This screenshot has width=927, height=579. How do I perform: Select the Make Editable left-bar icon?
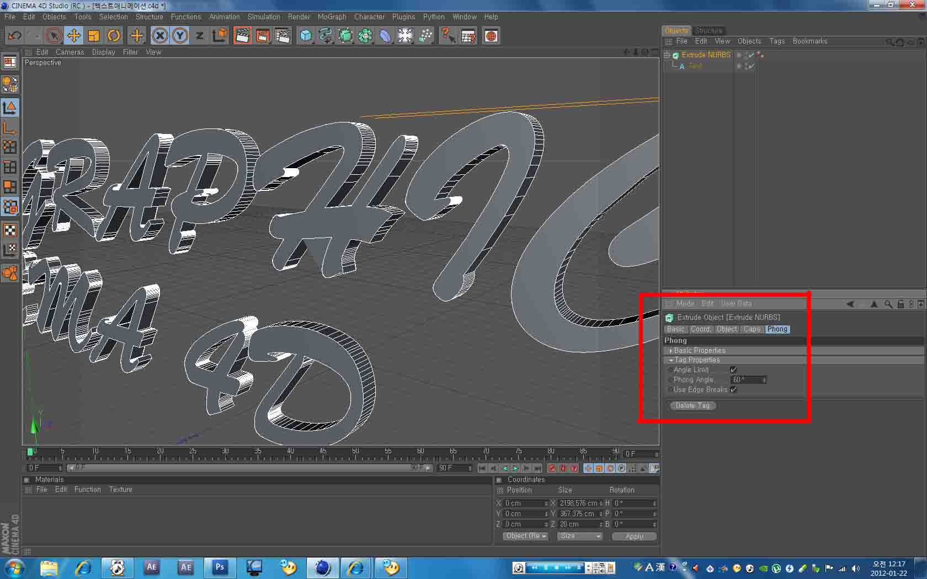point(10,84)
